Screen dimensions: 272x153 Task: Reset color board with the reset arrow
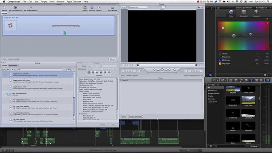[267, 19]
